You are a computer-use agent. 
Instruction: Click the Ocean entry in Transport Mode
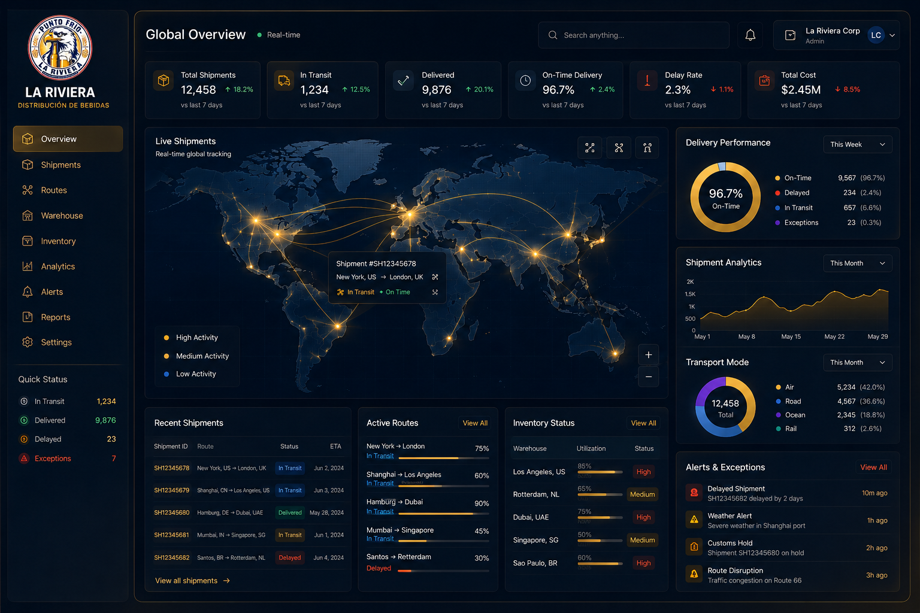pyautogui.click(x=830, y=415)
